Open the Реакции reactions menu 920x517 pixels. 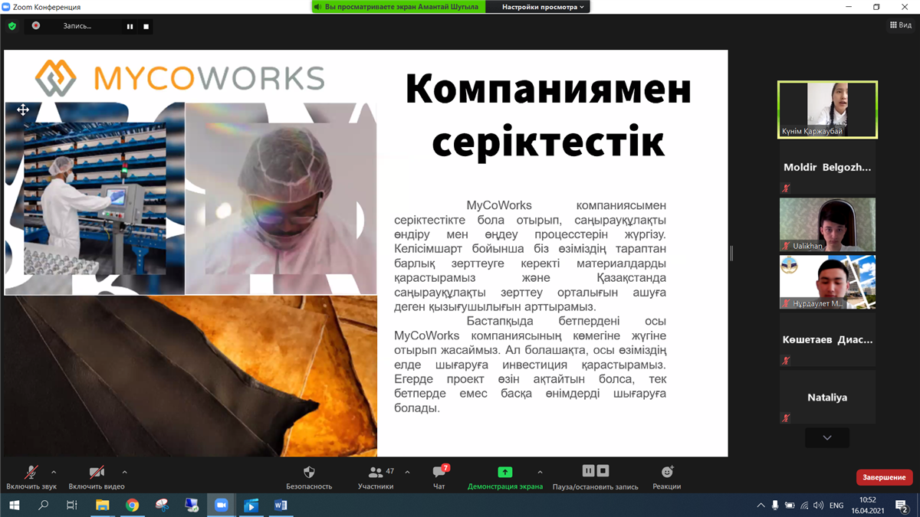click(x=667, y=473)
